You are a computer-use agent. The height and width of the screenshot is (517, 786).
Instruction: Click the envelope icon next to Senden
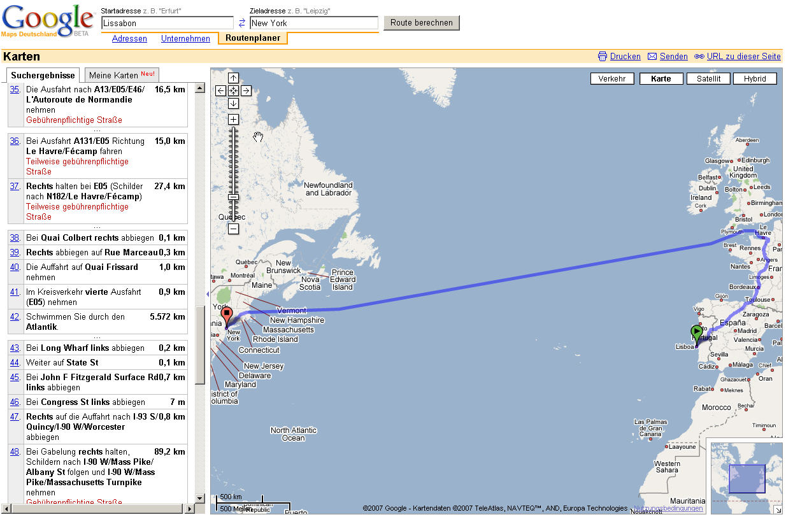point(652,56)
